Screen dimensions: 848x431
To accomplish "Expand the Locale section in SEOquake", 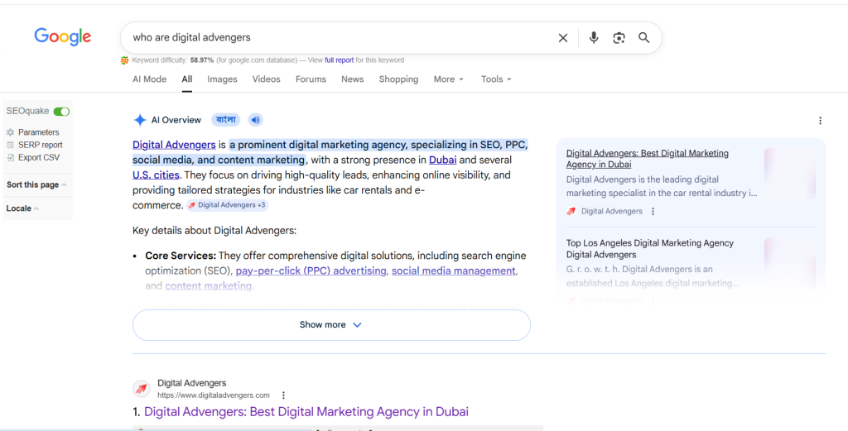I will point(23,208).
